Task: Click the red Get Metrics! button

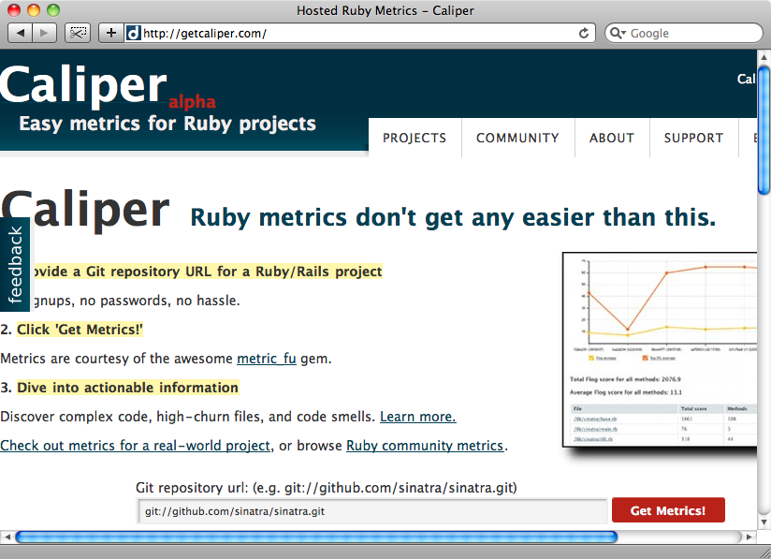Action: point(668,510)
